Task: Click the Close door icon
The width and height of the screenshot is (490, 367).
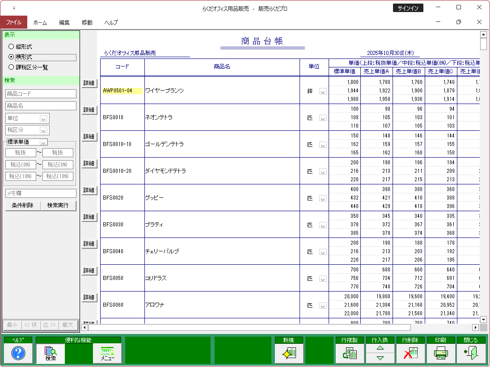Action: pyautogui.click(x=471, y=354)
